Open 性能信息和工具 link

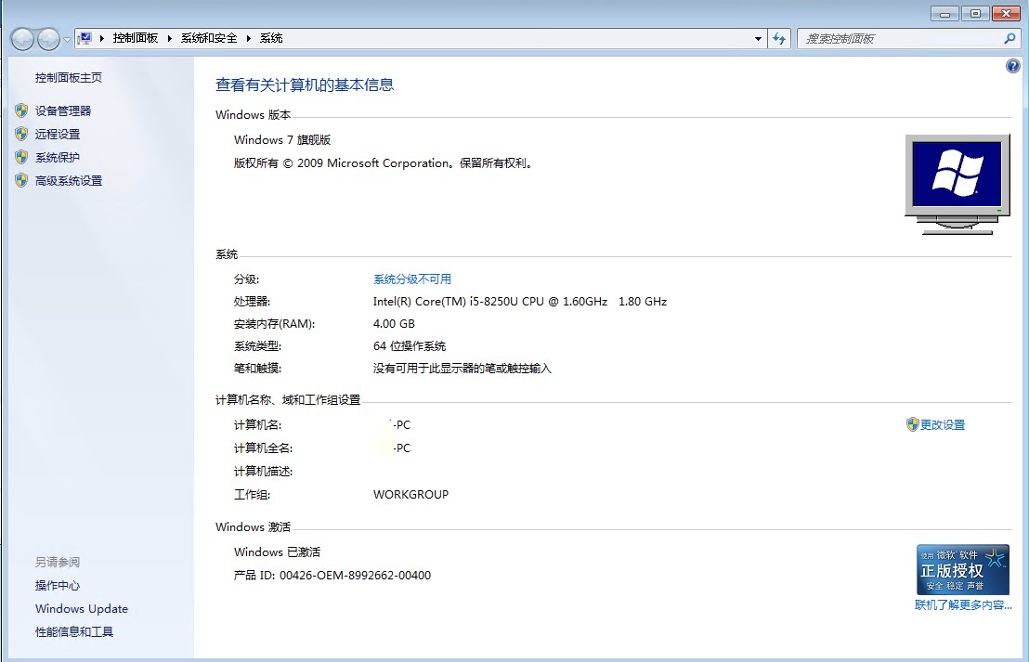coord(74,631)
